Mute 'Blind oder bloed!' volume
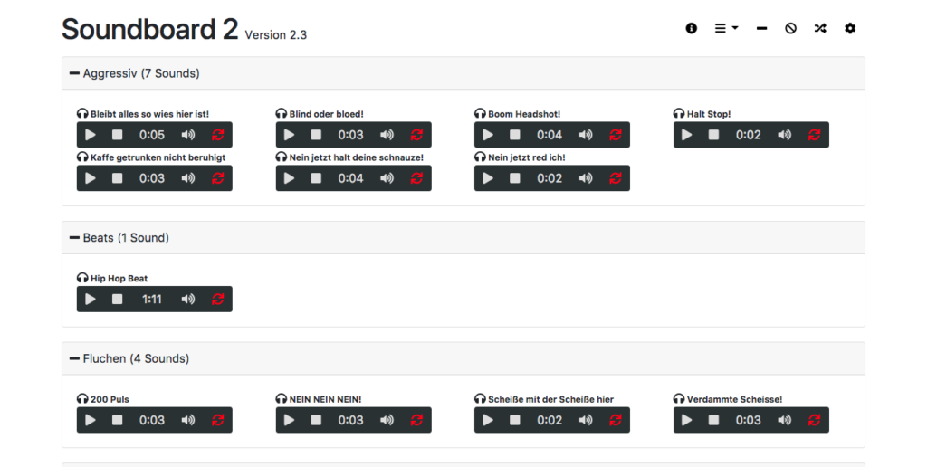The width and height of the screenshot is (927, 467). [x=387, y=135]
